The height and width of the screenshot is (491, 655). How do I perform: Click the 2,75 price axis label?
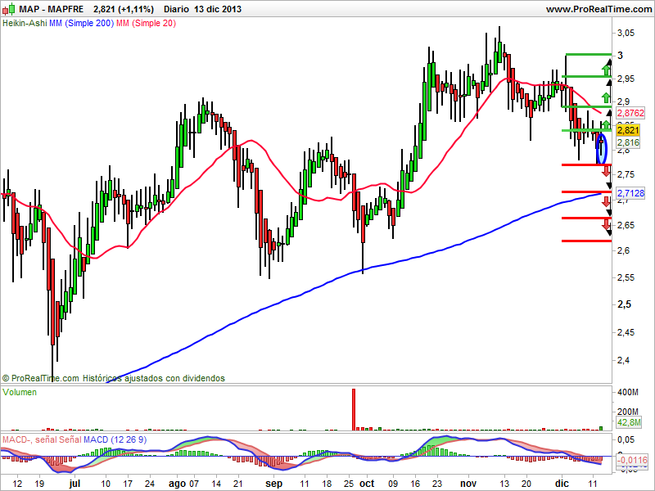(626, 174)
